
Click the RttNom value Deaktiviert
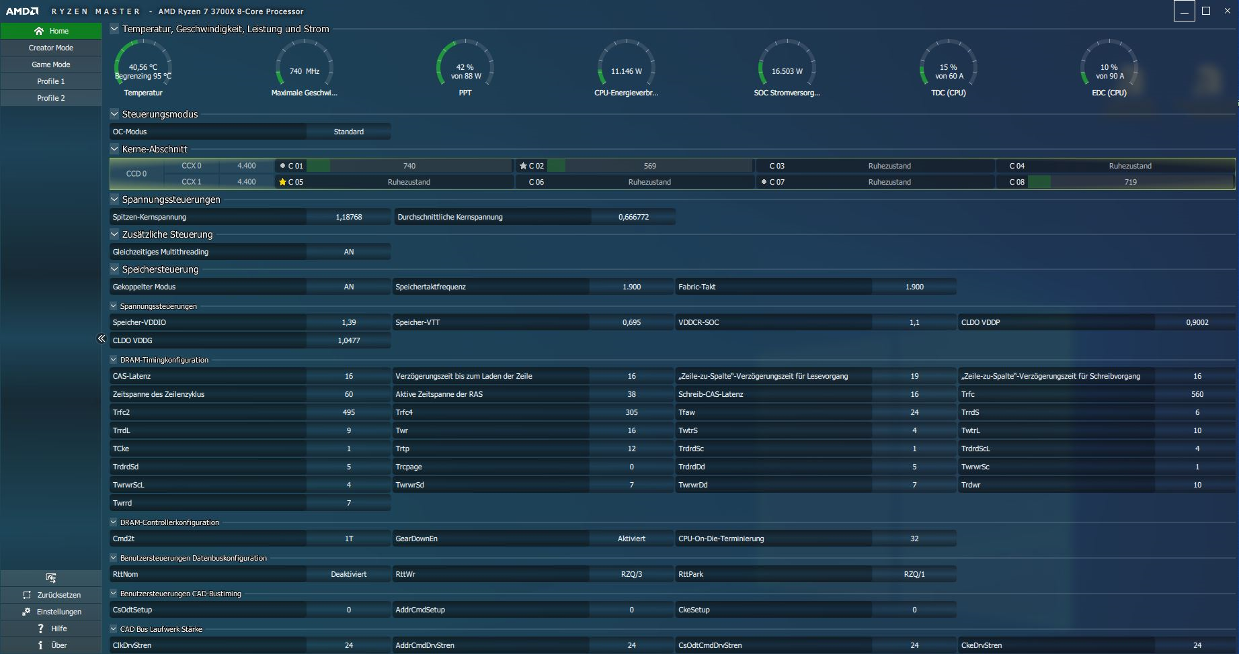pyautogui.click(x=349, y=574)
